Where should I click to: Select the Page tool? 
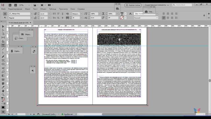[3, 34]
